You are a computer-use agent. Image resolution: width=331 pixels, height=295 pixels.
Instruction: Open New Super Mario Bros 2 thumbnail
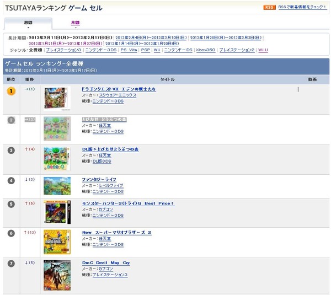point(57,242)
